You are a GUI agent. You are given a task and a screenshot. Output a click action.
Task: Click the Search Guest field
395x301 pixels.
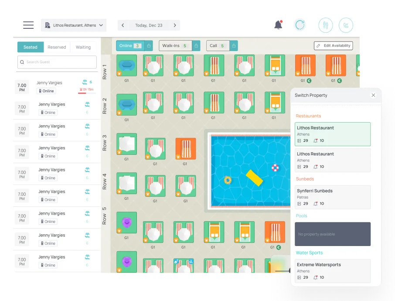point(57,62)
